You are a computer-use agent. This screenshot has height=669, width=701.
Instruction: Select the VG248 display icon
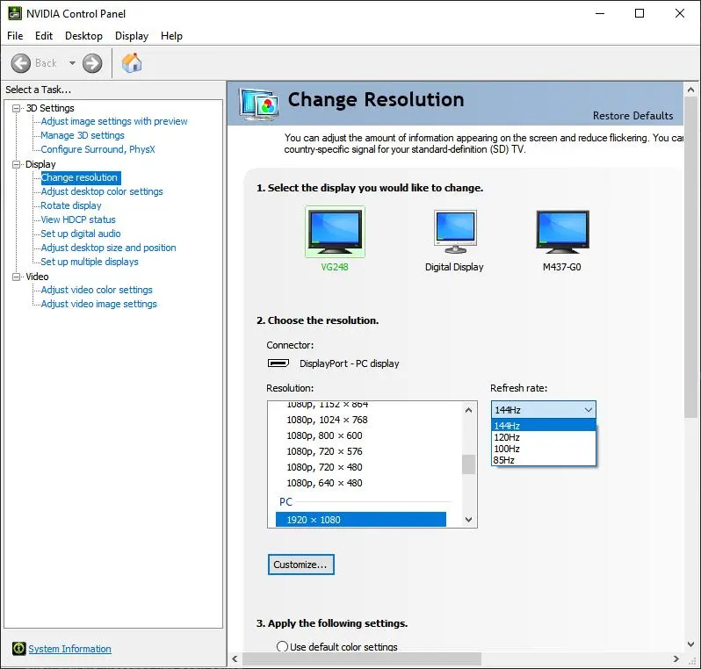pyautogui.click(x=335, y=232)
